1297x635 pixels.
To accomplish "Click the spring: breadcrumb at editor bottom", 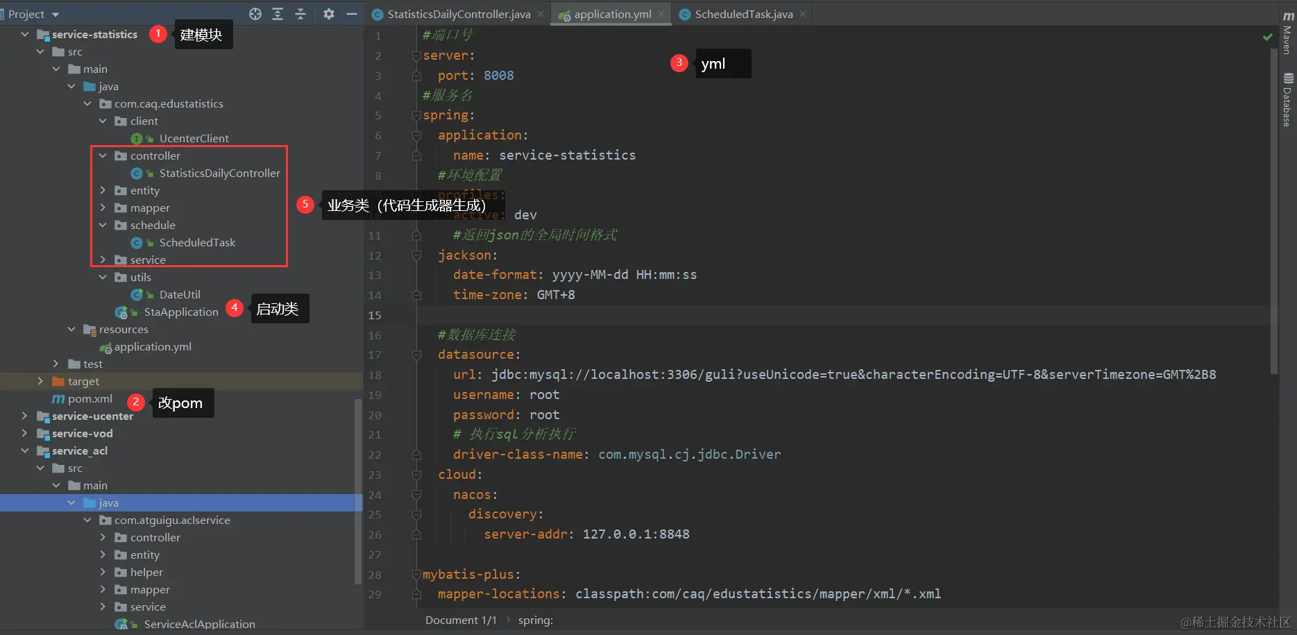I will (536, 620).
